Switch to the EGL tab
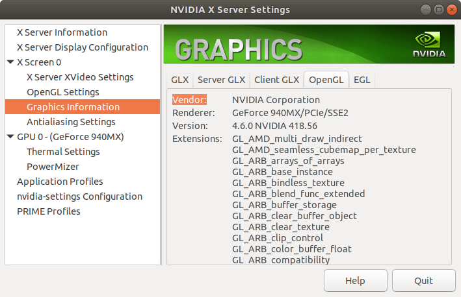The width and height of the screenshot is (461, 297). 362,80
